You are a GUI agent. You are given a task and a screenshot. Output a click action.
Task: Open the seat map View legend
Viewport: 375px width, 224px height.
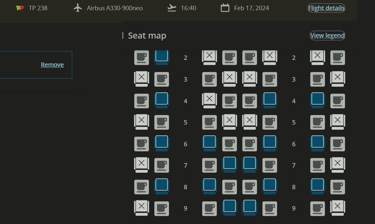coord(327,35)
